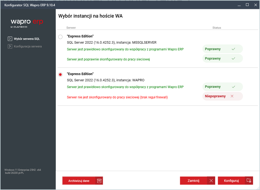Maximize the Konfigurator window
260x190 pixels.
(x=247, y=5)
